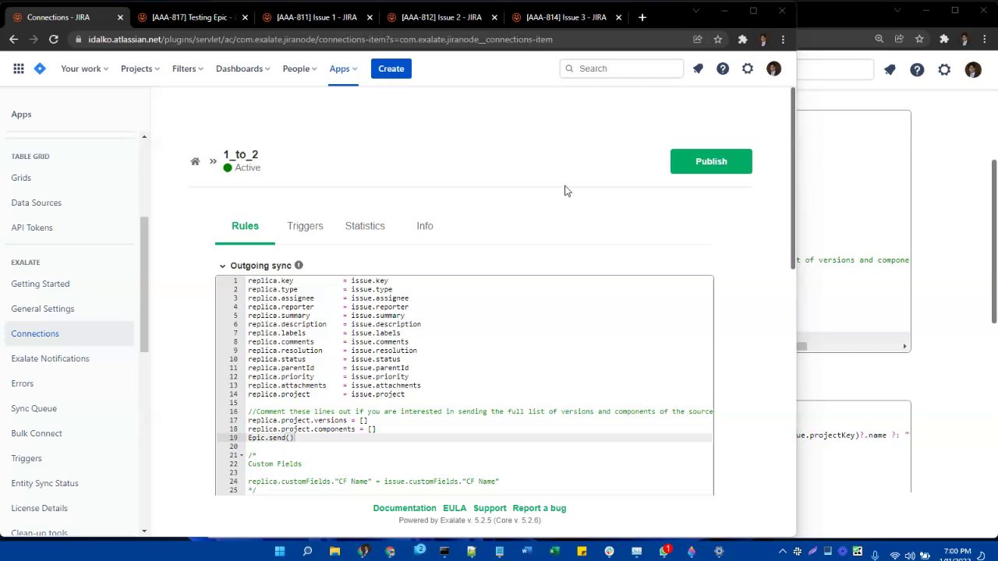The image size is (998, 561).
Task: Open the Chrome extensions puzzle icon in front window
Action: [x=742, y=39]
